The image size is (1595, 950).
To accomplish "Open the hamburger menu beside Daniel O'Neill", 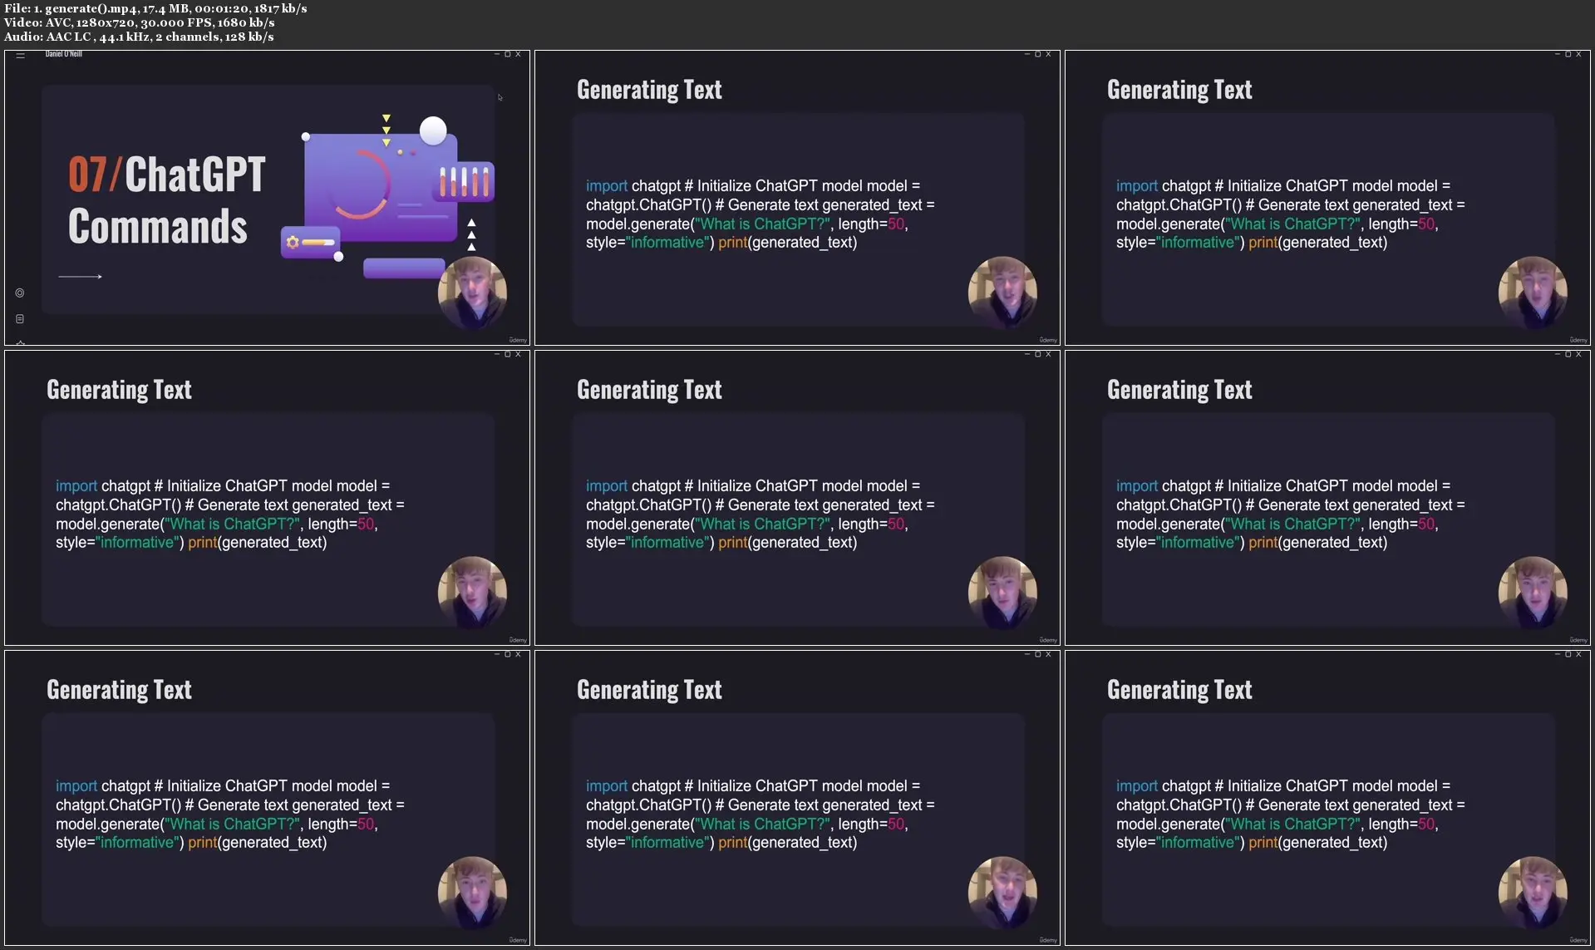I will (20, 55).
